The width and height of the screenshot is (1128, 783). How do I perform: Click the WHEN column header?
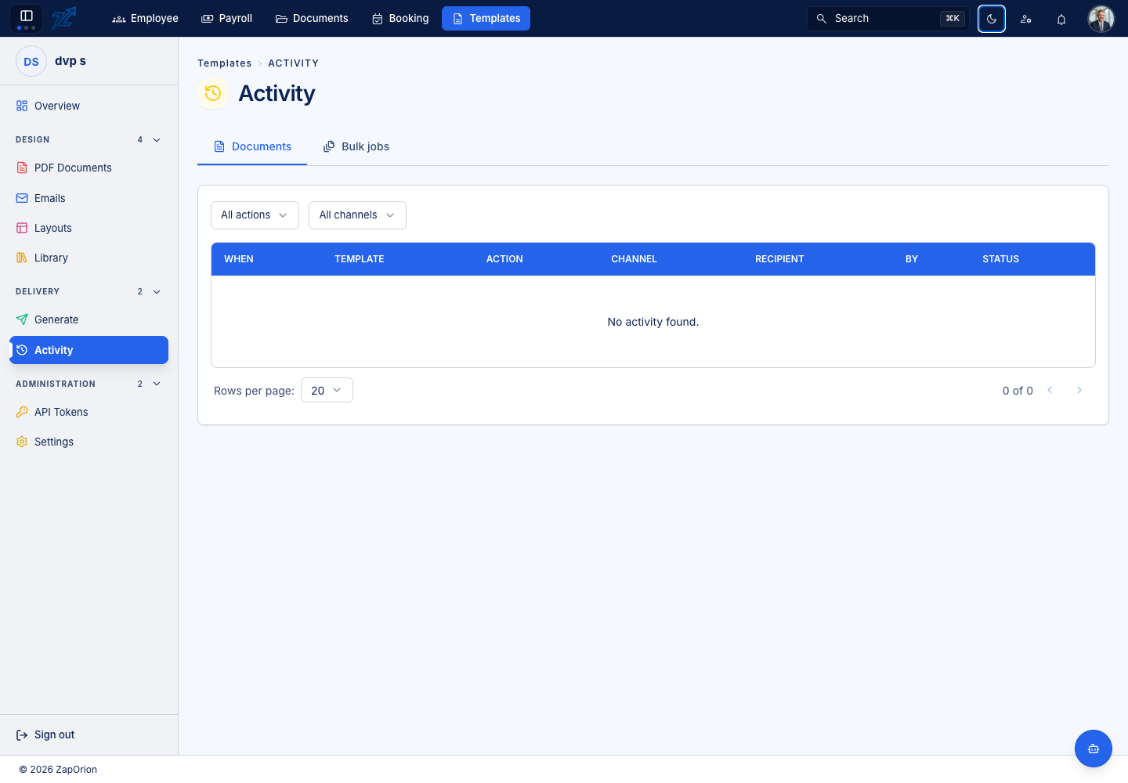(x=239, y=259)
